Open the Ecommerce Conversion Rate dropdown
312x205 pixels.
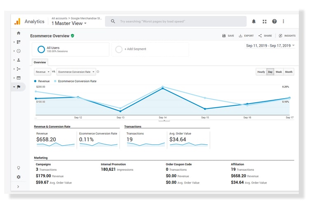click(x=76, y=72)
